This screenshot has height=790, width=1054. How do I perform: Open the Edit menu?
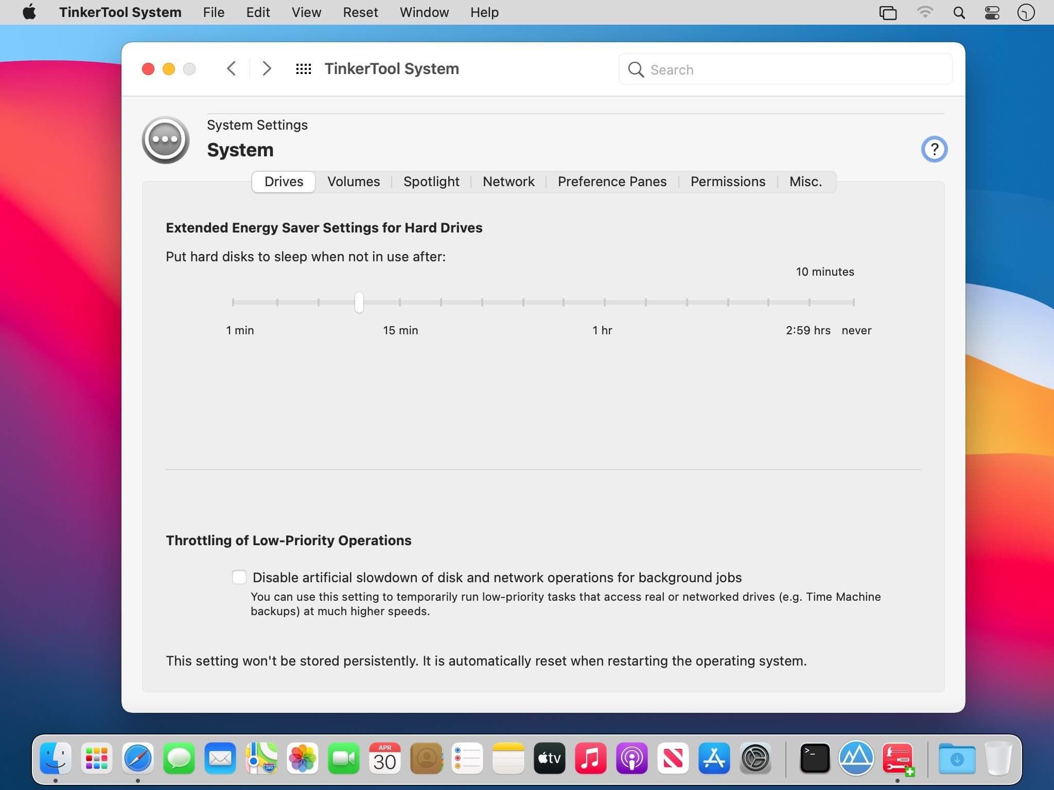[258, 12]
